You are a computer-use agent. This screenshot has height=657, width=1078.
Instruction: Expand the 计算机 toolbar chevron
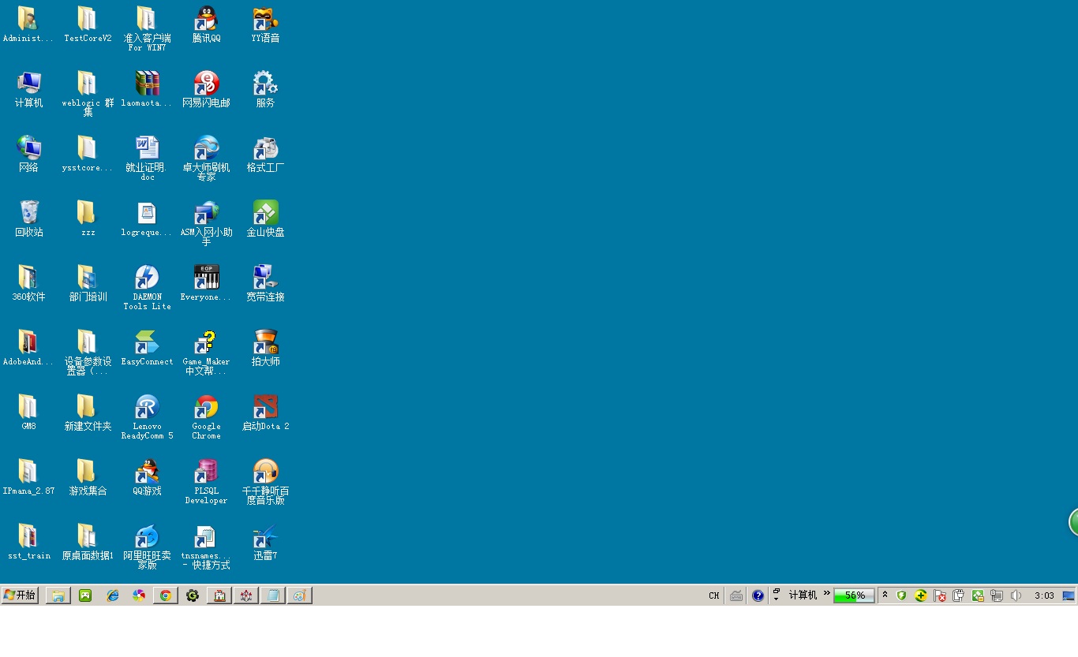pyautogui.click(x=827, y=593)
